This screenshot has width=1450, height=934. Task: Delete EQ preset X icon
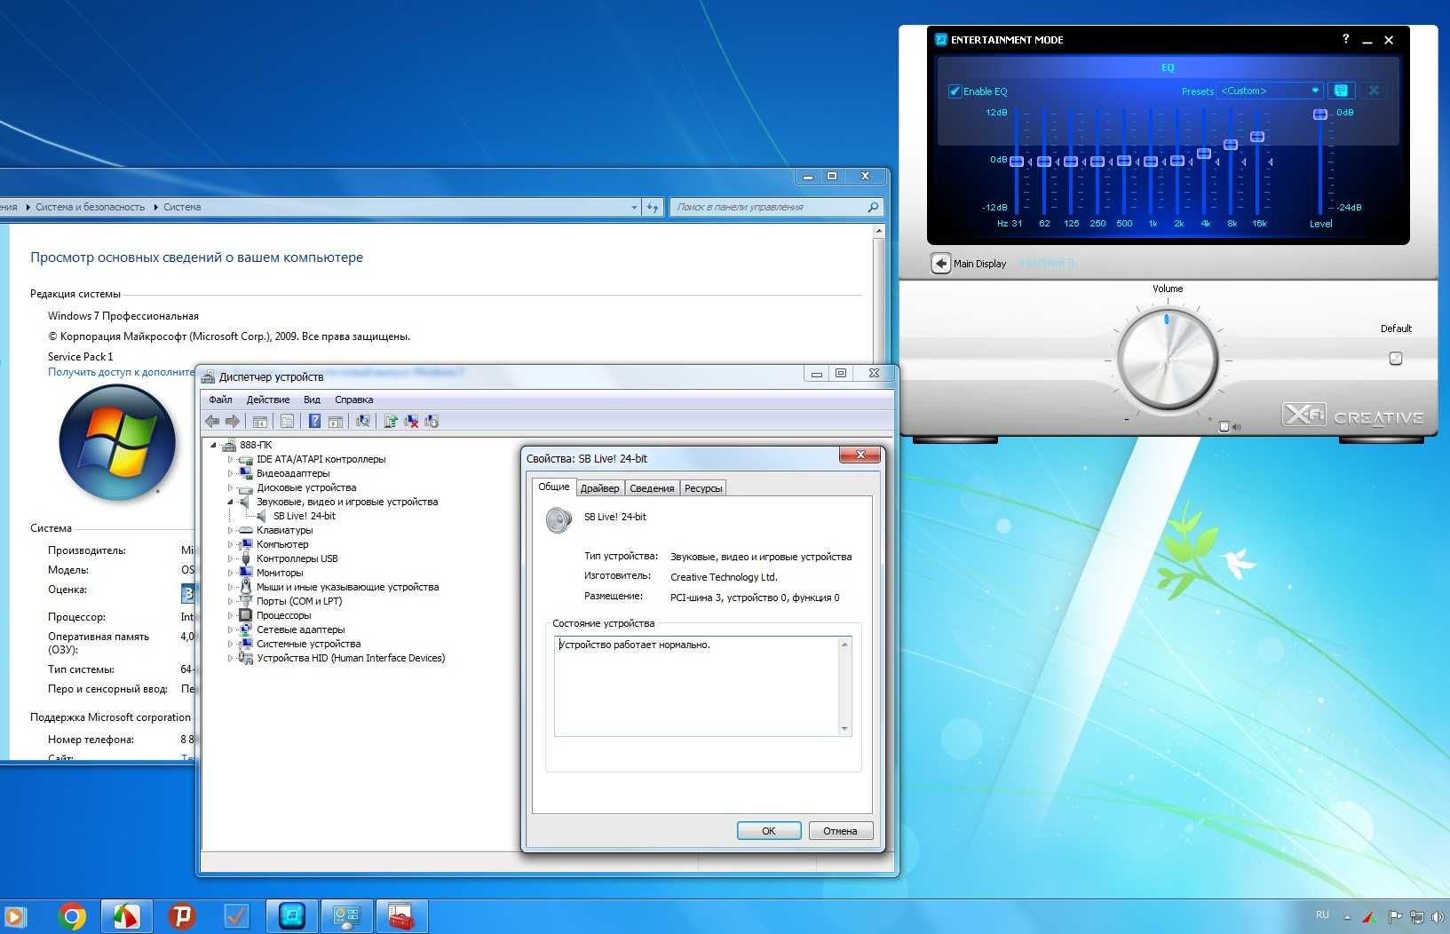(1374, 91)
